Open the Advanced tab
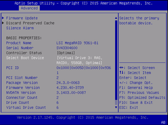 coord(29,8)
